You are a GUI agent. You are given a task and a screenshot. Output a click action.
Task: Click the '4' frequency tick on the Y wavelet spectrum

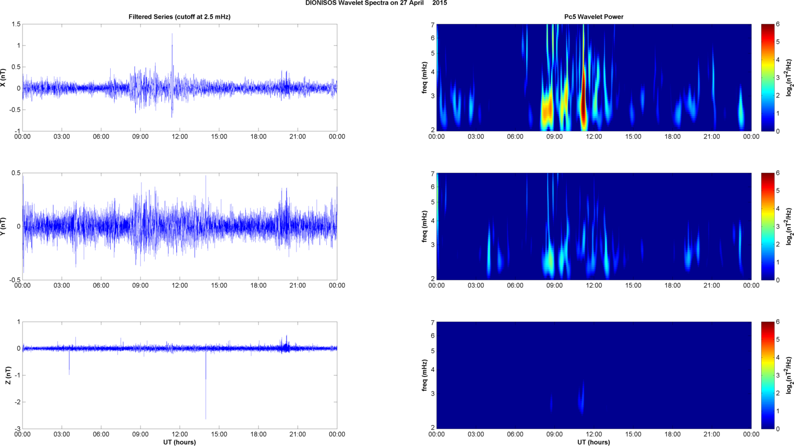coord(433,221)
